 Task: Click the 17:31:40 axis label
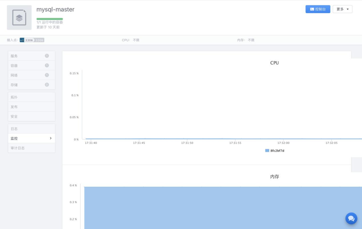click(x=91, y=143)
